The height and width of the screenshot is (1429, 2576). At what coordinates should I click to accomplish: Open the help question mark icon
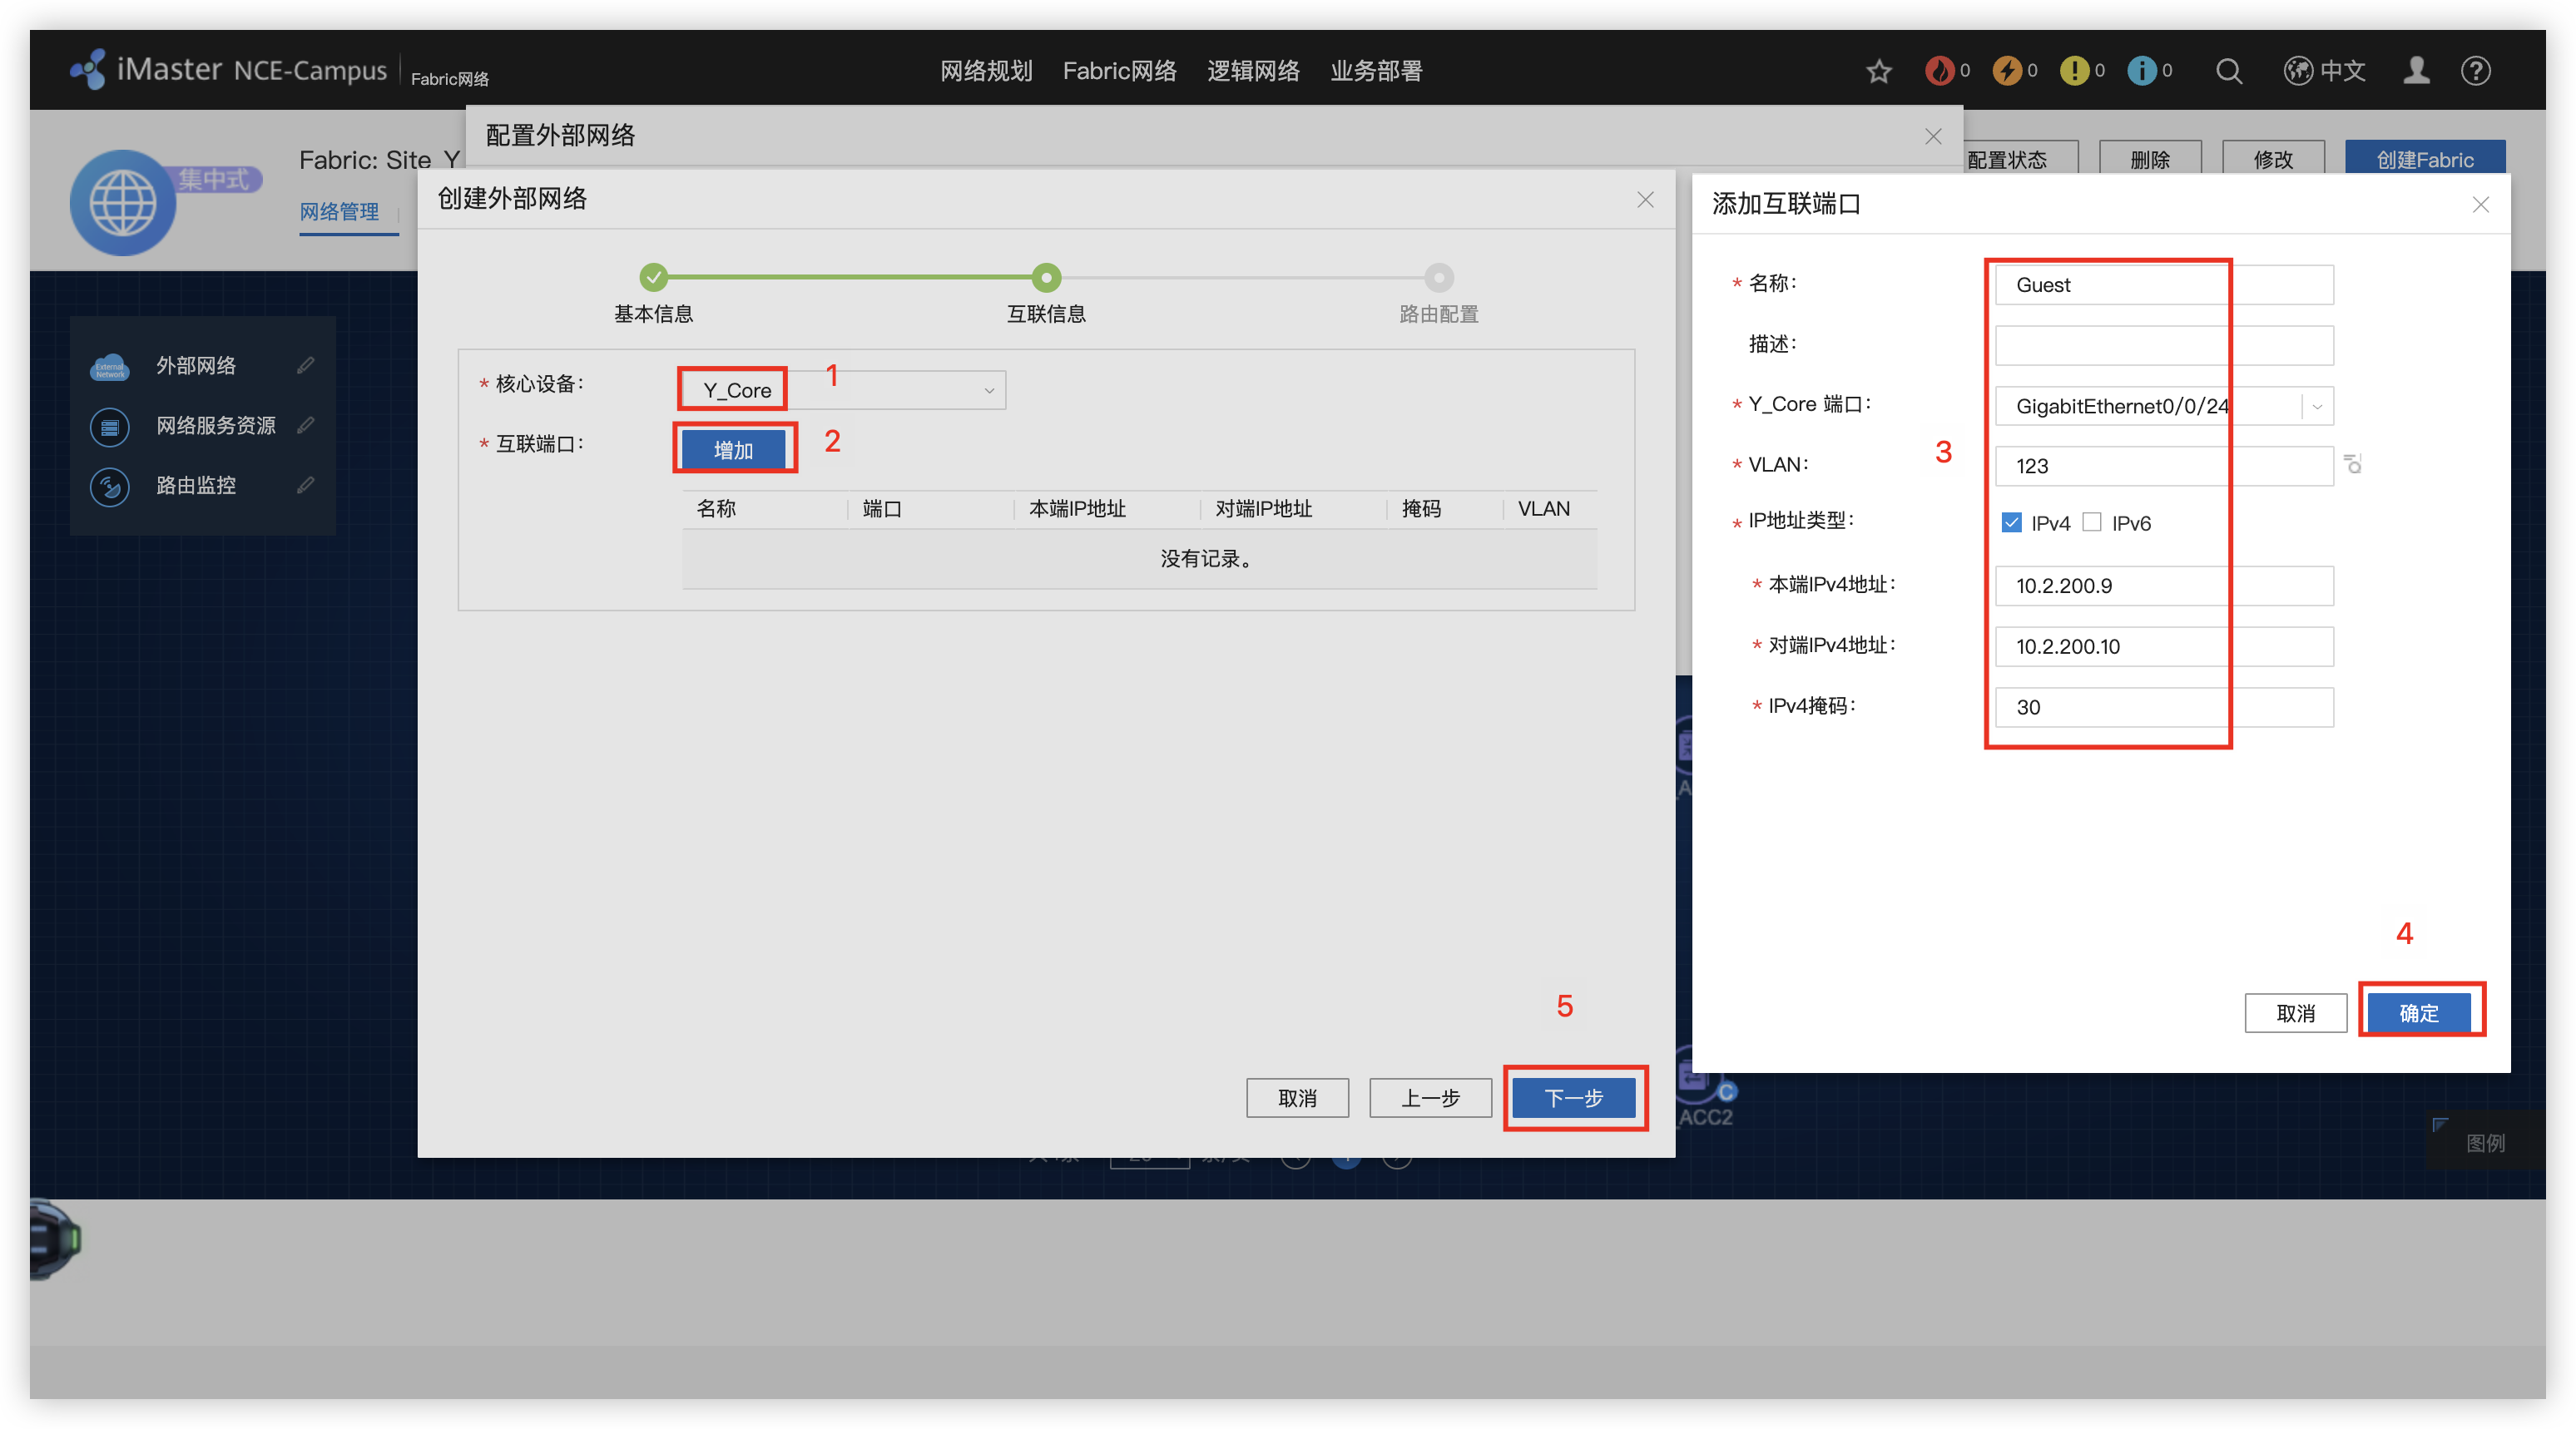tap(2475, 71)
